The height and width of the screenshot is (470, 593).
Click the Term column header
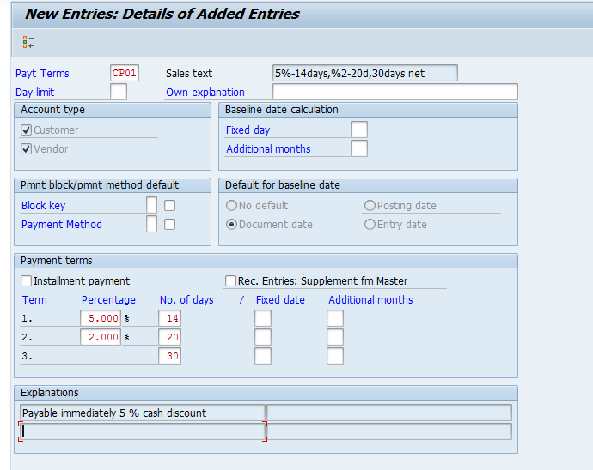[x=34, y=299]
